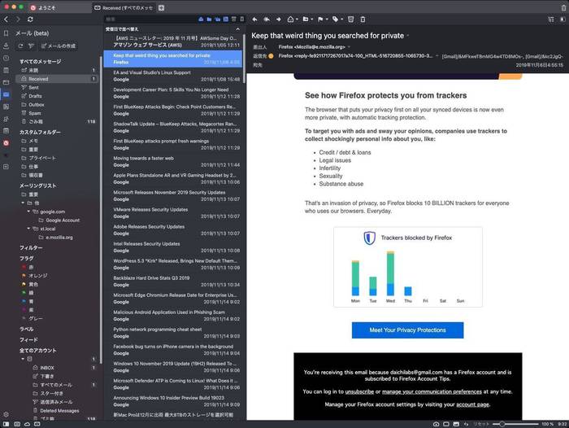569x428 pixels.
Task: Forward the open message with the right arrow
Action: point(278,20)
